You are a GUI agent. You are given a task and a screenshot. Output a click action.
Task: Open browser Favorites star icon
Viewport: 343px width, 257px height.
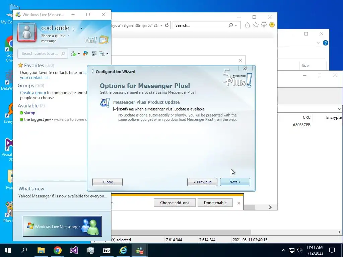pyautogui.click(x=256, y=25)
